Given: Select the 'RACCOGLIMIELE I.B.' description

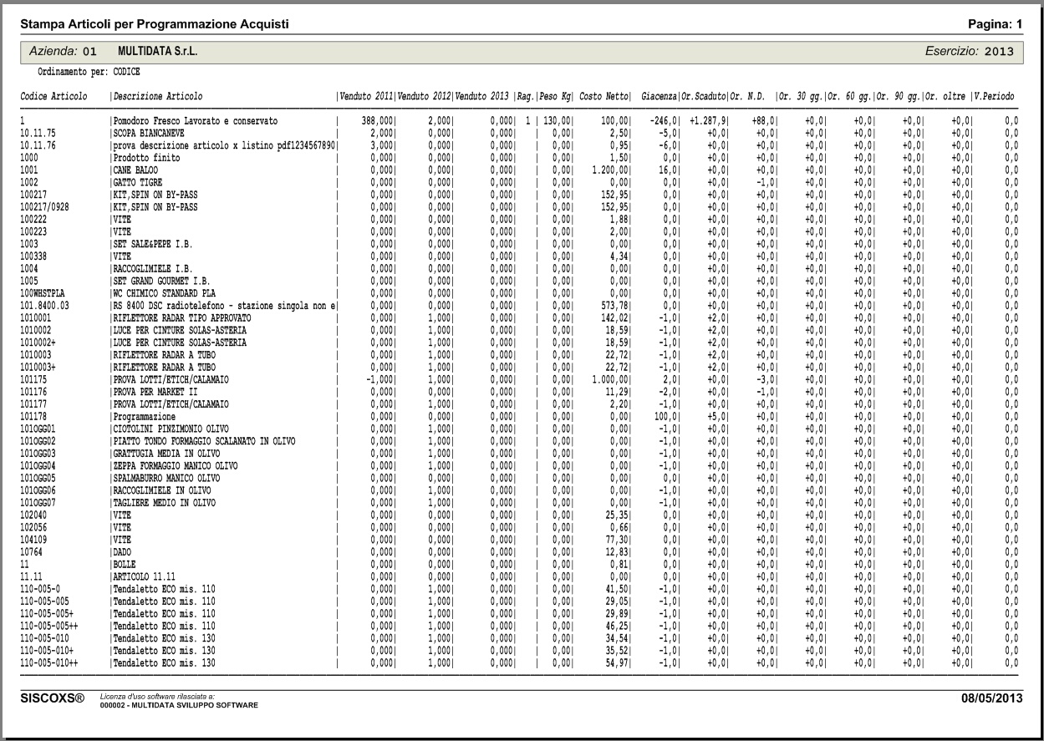Looking at the screenshot, I should [153, 269].
